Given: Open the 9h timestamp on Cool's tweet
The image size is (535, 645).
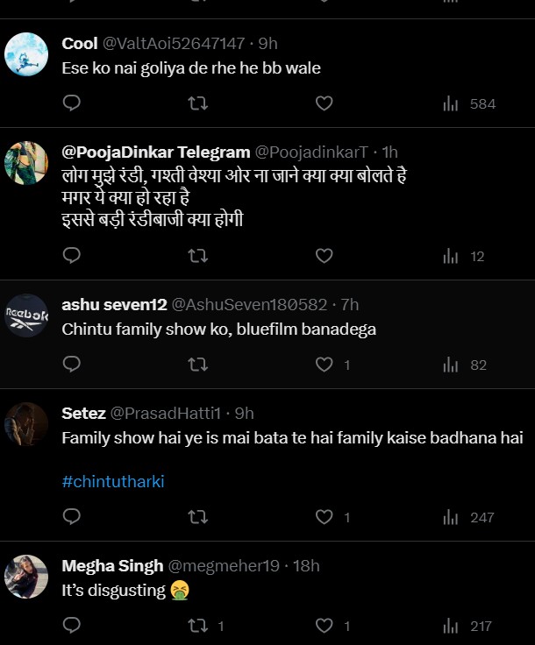Looking at the screenshot, I should click(x=267, y=42).
